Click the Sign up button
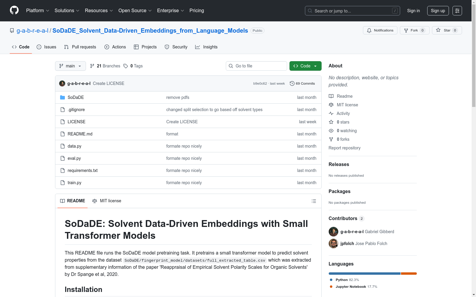The image size is (476, 297). click(x=438, y=11)
